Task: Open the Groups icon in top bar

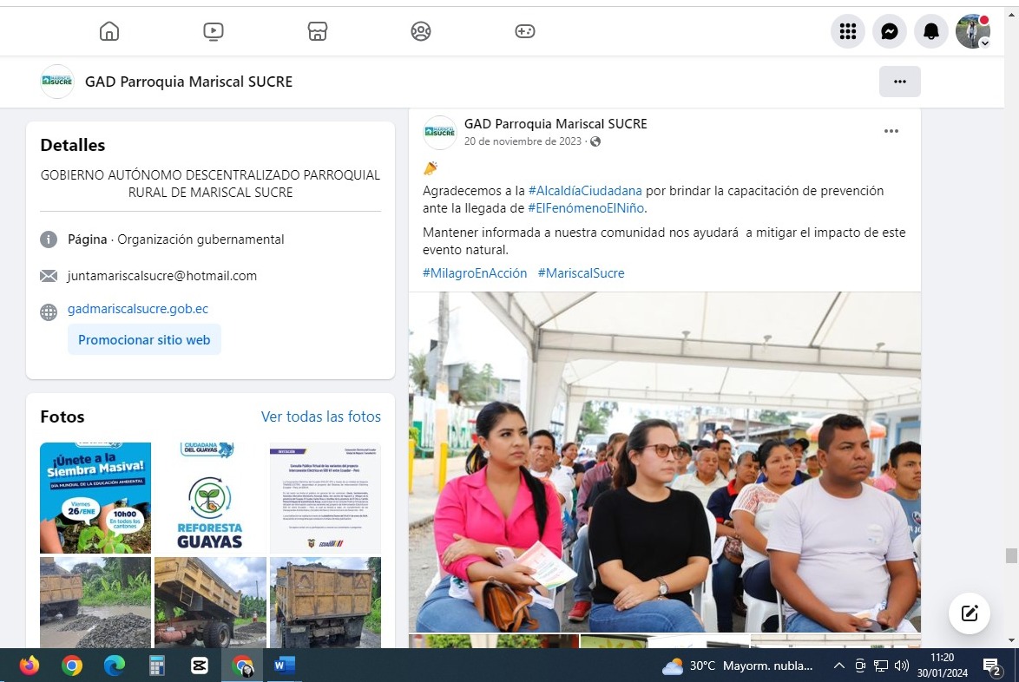Action: (421, 31)
